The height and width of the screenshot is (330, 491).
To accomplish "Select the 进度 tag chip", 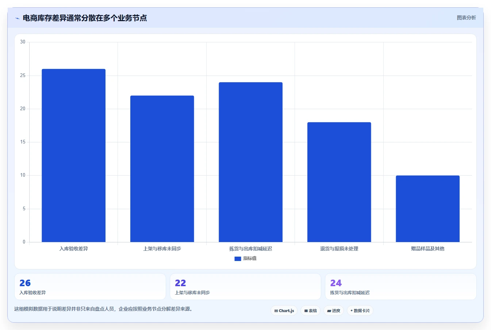I will pos(334,311).
